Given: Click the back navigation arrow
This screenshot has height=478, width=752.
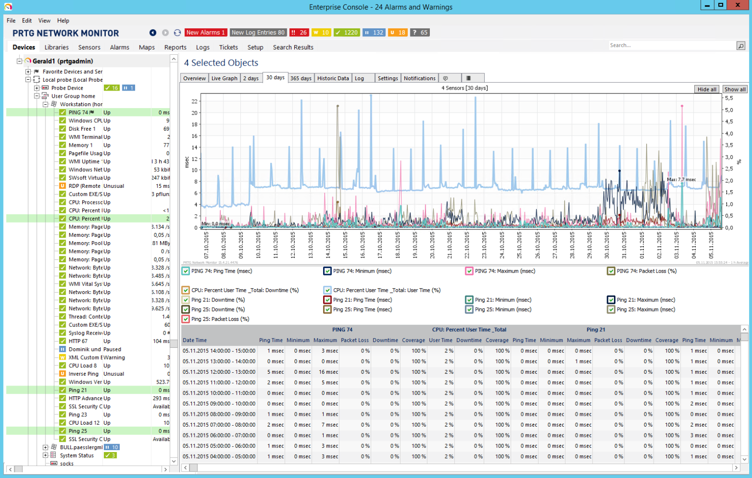Looking at the screenshot, I should 152,32.
